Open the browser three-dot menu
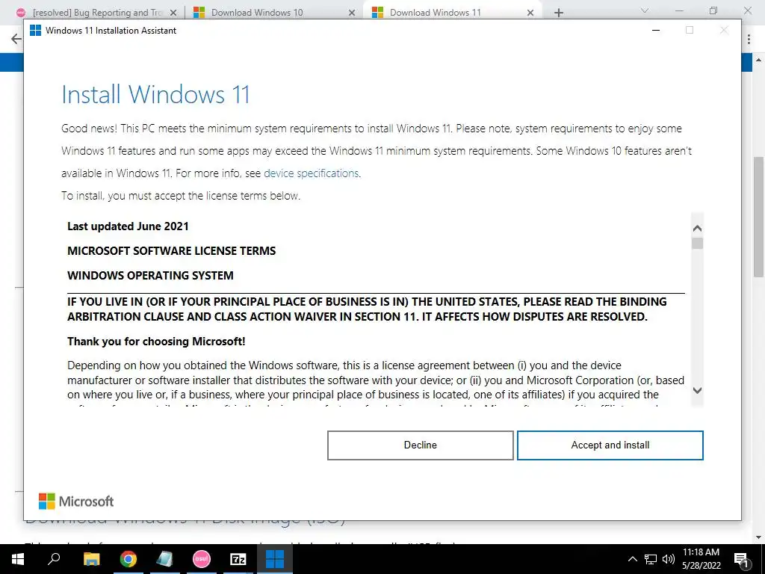 749,39
